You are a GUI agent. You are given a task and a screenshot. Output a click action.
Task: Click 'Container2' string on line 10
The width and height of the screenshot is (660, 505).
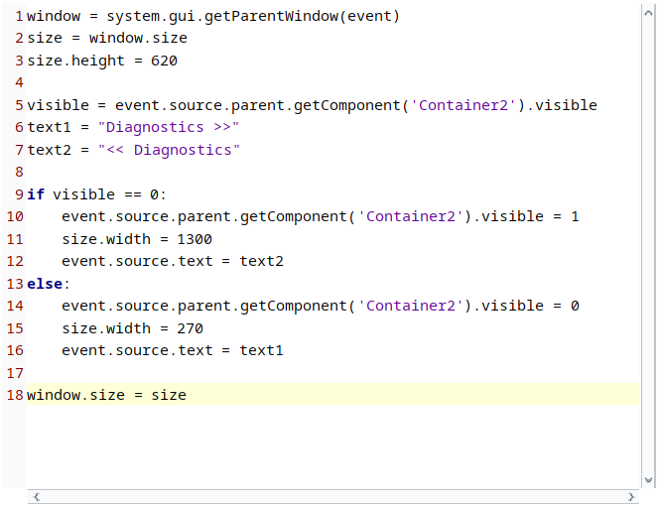tap(411, 216)
